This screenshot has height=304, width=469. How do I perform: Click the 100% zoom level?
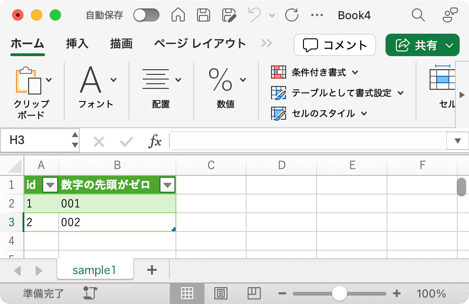tap(431, 294)
